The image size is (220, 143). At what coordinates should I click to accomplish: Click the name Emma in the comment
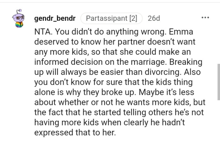tap(181, 32)
